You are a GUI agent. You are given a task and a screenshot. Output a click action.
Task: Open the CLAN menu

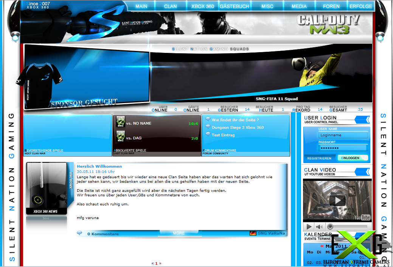click(x=171, y=6)
